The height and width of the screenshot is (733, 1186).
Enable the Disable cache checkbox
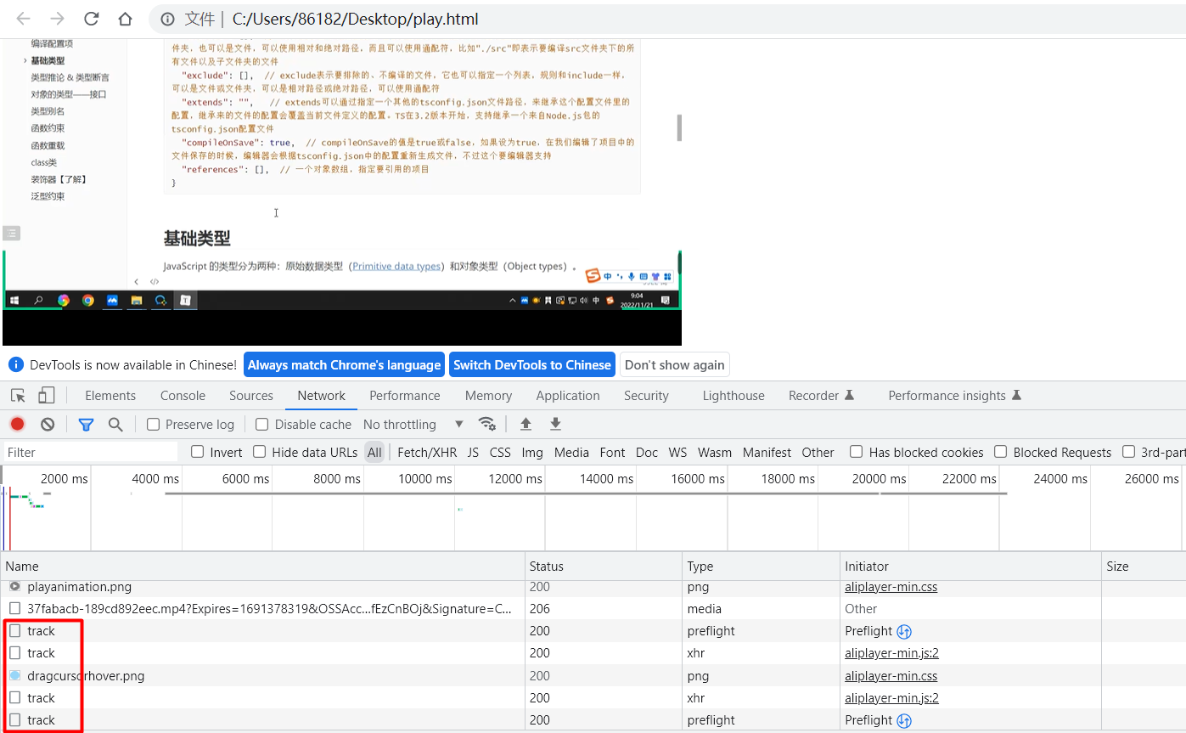[x=262, y=424]
